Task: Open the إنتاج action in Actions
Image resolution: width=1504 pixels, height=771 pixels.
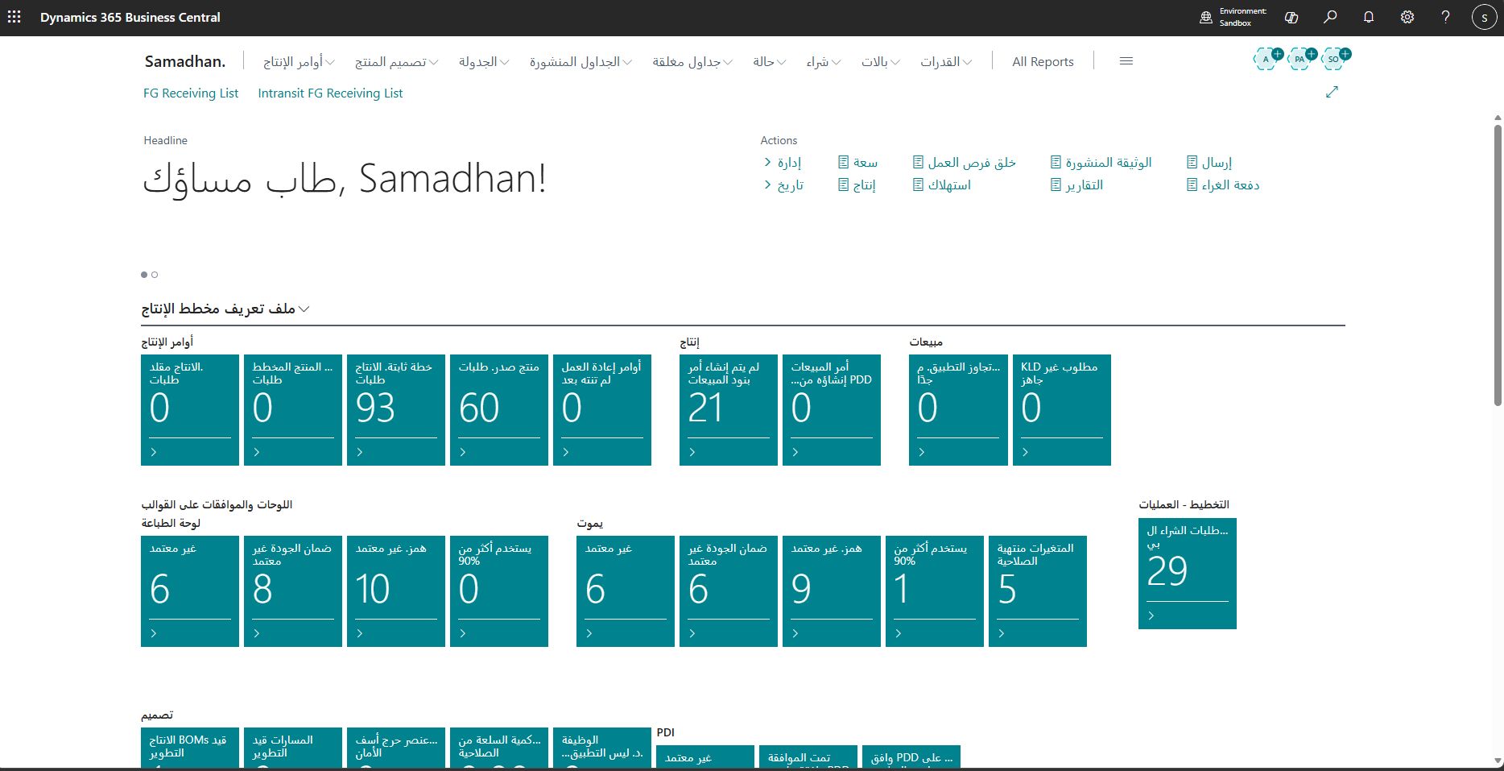Action: tap(857, 184)
